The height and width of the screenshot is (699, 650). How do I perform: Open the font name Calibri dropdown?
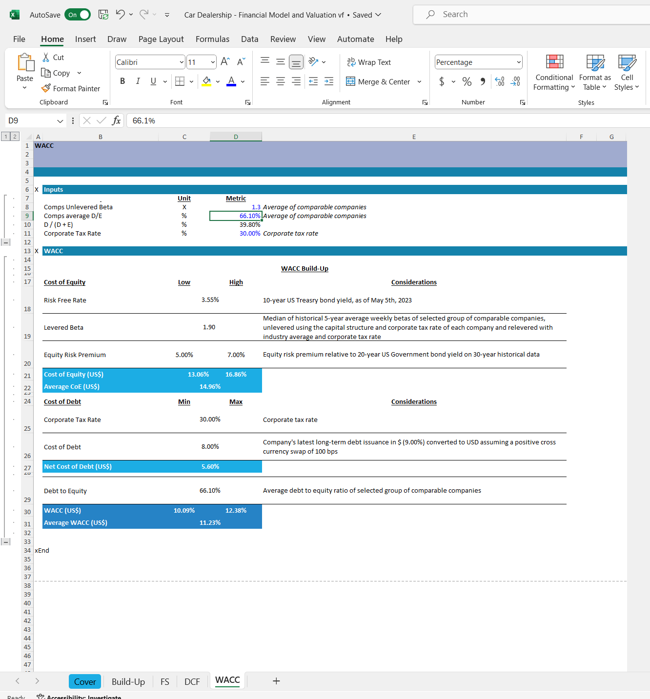tap(182, 62)
